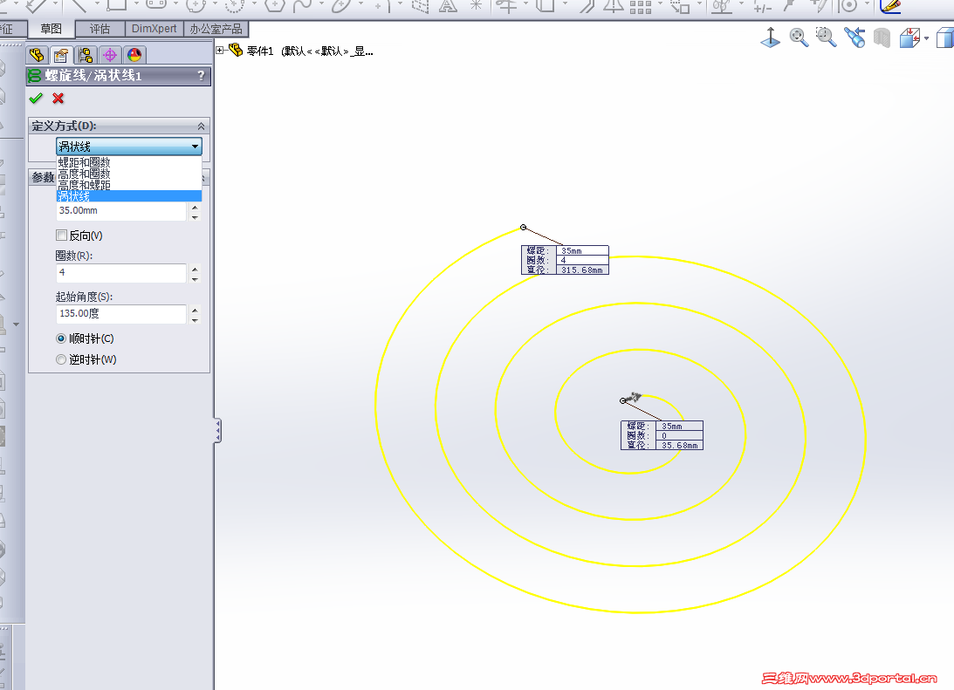Select the Spline sketch tool
The width and height of the screenshot is (954, 690).
[302, 6]
